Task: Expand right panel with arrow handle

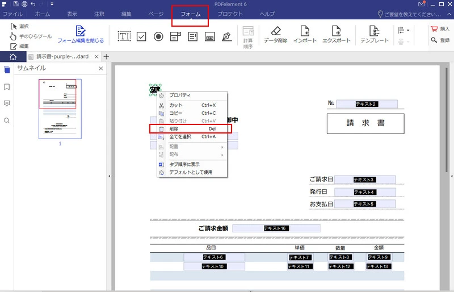Action: click(452, 176)
